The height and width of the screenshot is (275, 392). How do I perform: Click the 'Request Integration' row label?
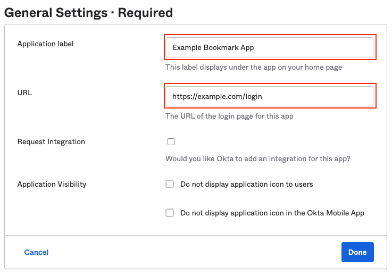[51, 142]
